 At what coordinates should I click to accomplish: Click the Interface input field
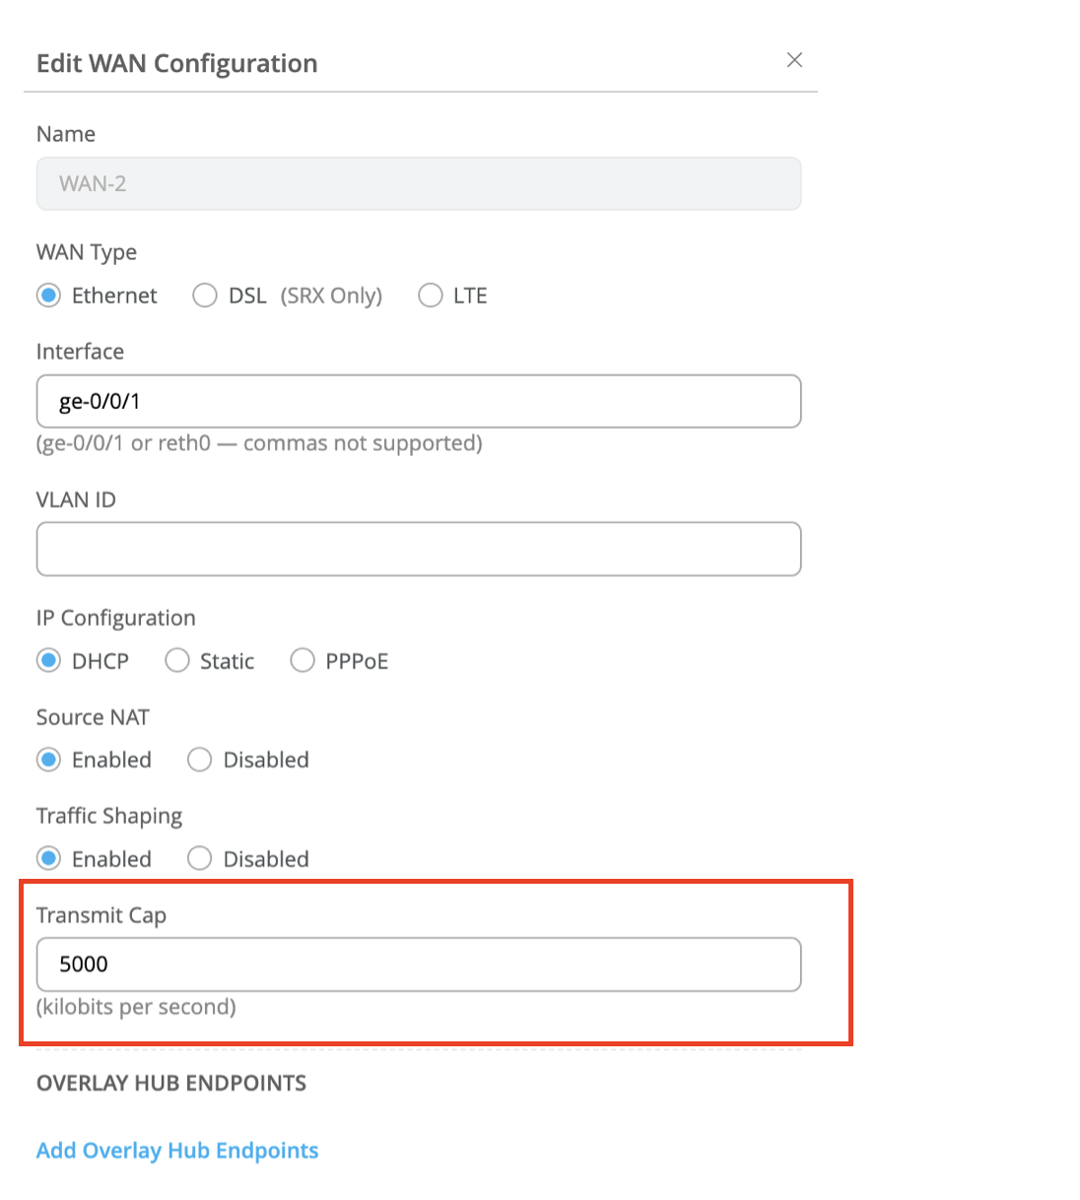coord(418,401)
